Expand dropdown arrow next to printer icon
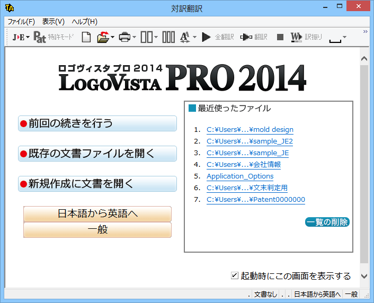Image resolution: width=374 pixels, height=303 pixels. [134, 37]
